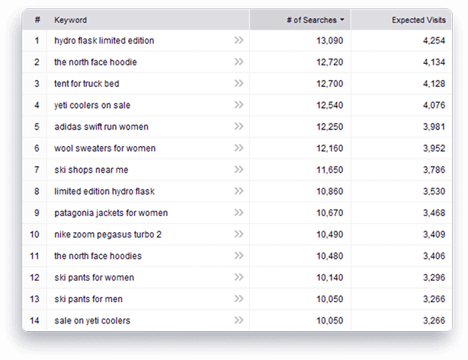Click expected visits value 4,134
Screen dimensions: 468x360
[x=434, y=62]
